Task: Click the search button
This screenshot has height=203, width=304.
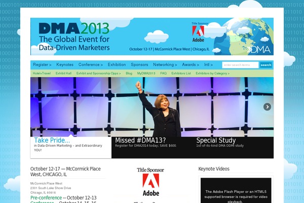Action: (266, 65)
